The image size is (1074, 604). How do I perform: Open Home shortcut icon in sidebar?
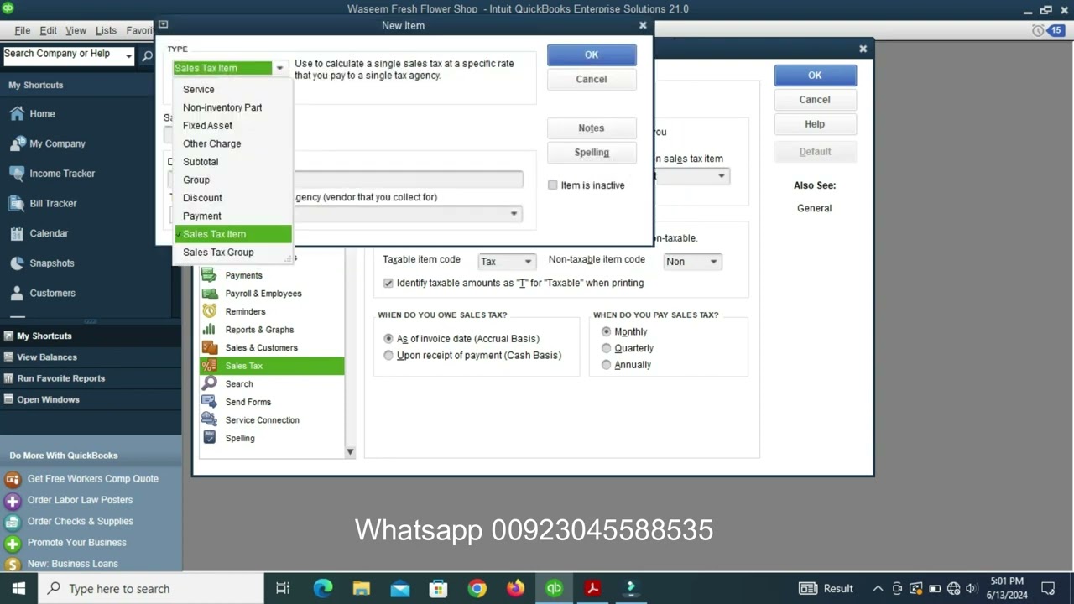pos(17,113)
